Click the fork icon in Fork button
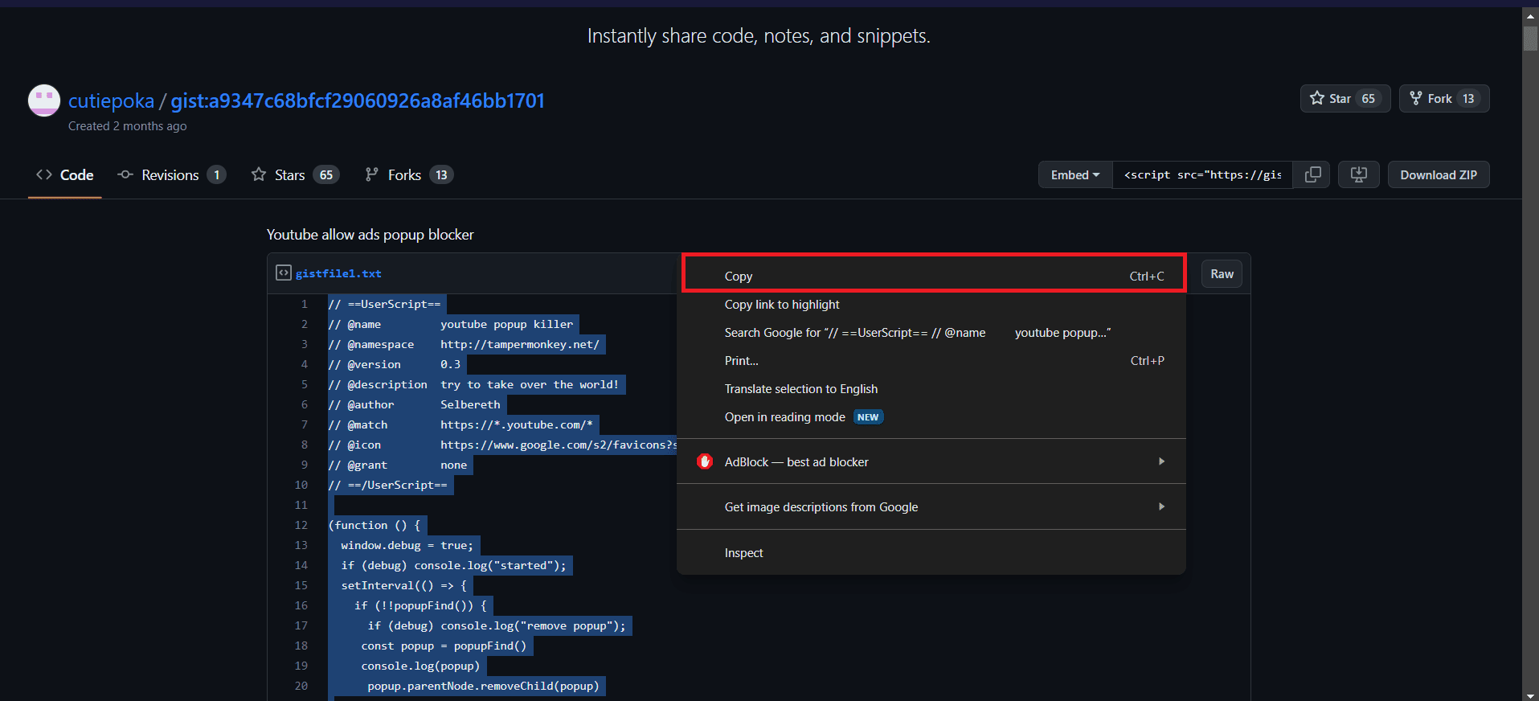 [1416, 98]
